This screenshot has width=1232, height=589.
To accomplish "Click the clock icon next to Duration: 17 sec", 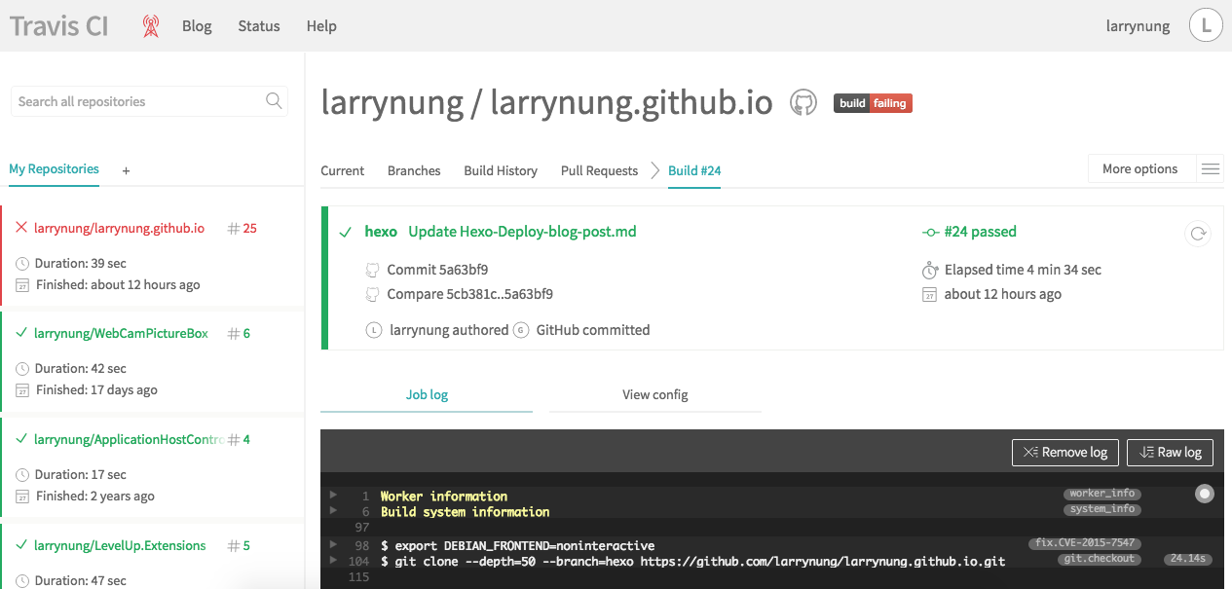I will [x=23, y=475].
